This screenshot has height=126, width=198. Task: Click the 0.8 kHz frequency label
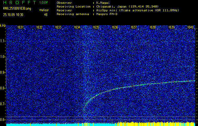pyautogui.click(x=3, y=88)
